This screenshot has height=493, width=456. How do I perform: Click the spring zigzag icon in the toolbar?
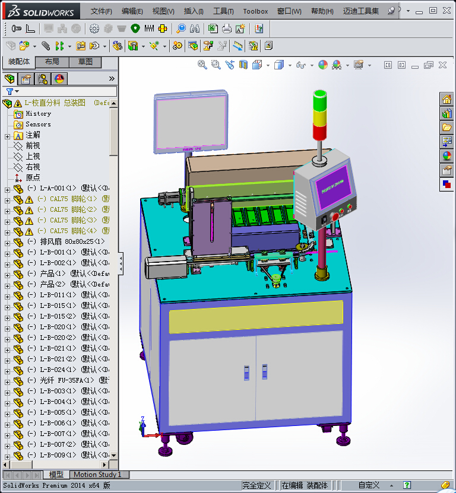(149, 28)
